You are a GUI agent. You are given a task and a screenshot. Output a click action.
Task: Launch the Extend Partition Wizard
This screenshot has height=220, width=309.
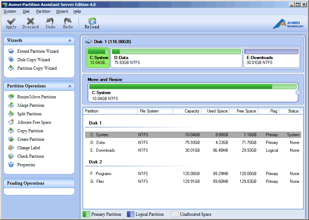coord(38,51)
